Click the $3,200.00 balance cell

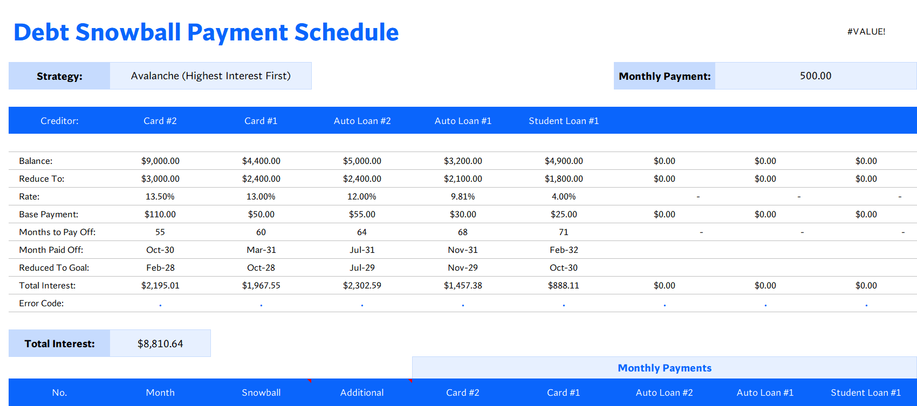[463, 161]
